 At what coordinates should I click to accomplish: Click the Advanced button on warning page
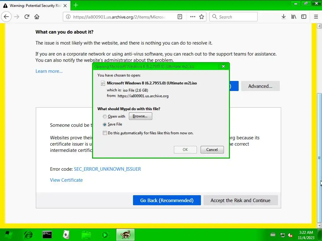click(x=260, y=86)
